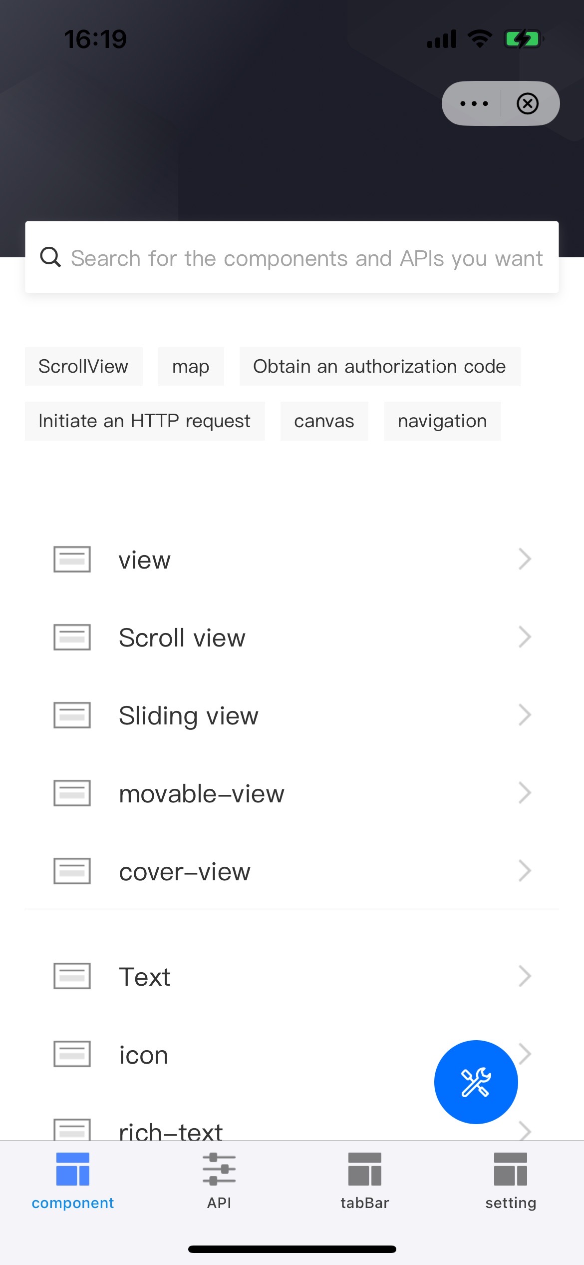584x1265 pixels.
Task: Expand the cover-view row arrow
Action: [524, 871]
